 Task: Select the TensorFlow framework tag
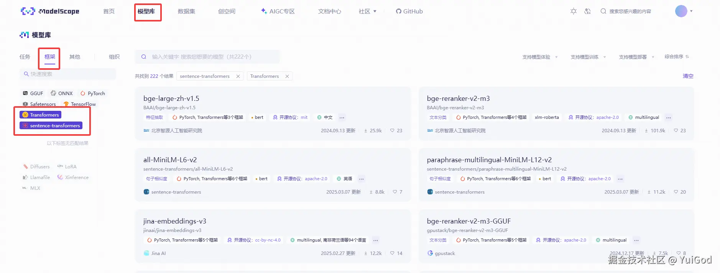(x=80, y=104)
